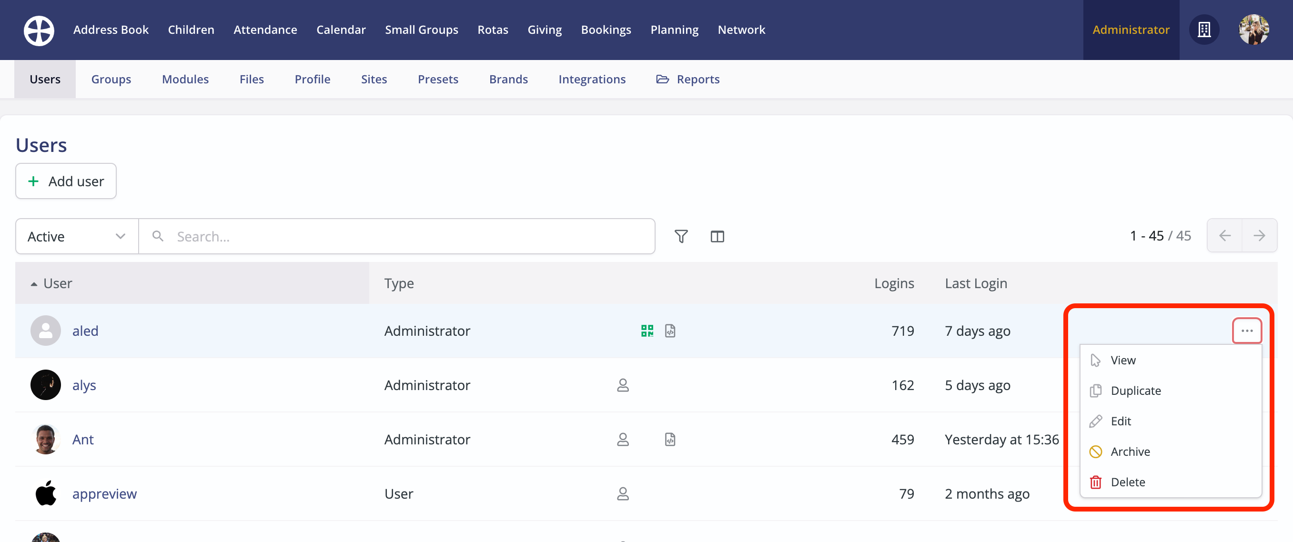Image resolution: width=1293 pixels, height=542 pixels.
Task: Open the filter icon beside the search bar
Action: tap(681, 236)
